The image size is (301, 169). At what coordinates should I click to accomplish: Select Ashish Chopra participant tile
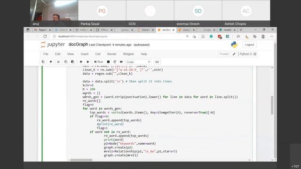pos(246,13)
